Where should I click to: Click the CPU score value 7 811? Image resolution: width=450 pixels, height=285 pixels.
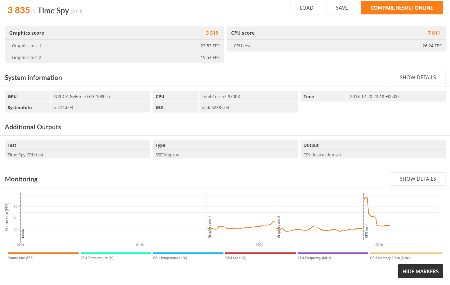tap(434, 33)
